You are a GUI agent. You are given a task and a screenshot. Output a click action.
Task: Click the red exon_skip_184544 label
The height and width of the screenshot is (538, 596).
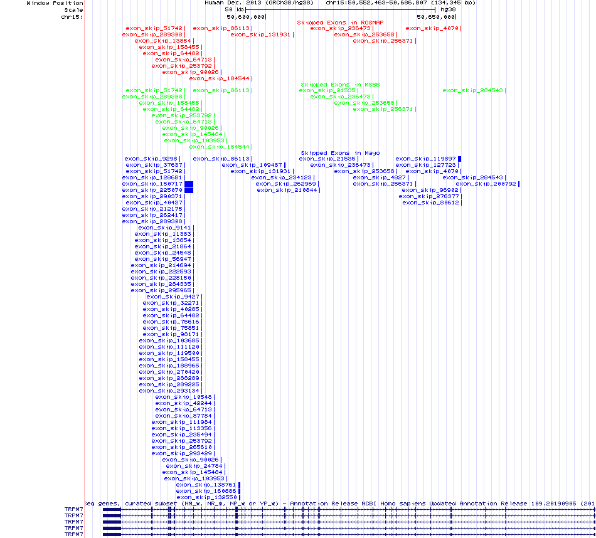click(x=219, y=78)
